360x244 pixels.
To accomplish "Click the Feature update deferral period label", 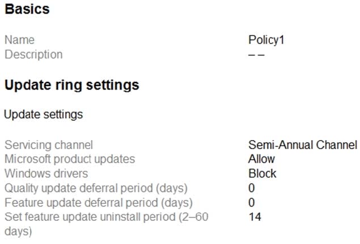I will pyautogui.click(x=99, y=203).
